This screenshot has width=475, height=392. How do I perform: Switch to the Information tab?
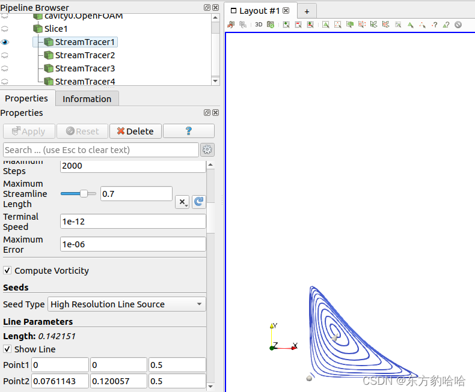[x=87, y=99]
